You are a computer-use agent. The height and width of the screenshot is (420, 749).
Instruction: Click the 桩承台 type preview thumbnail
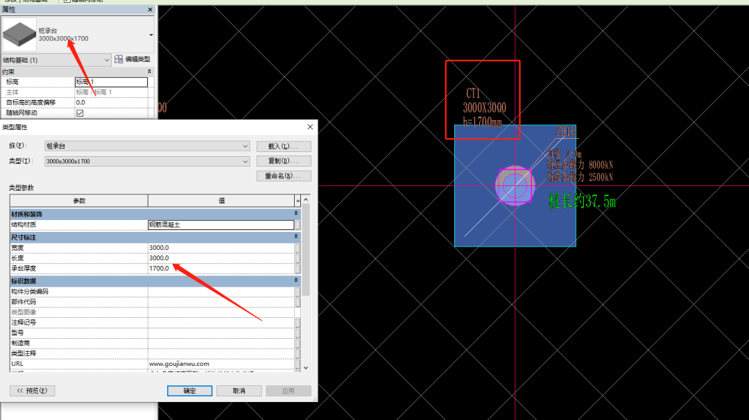pos(19,35)
